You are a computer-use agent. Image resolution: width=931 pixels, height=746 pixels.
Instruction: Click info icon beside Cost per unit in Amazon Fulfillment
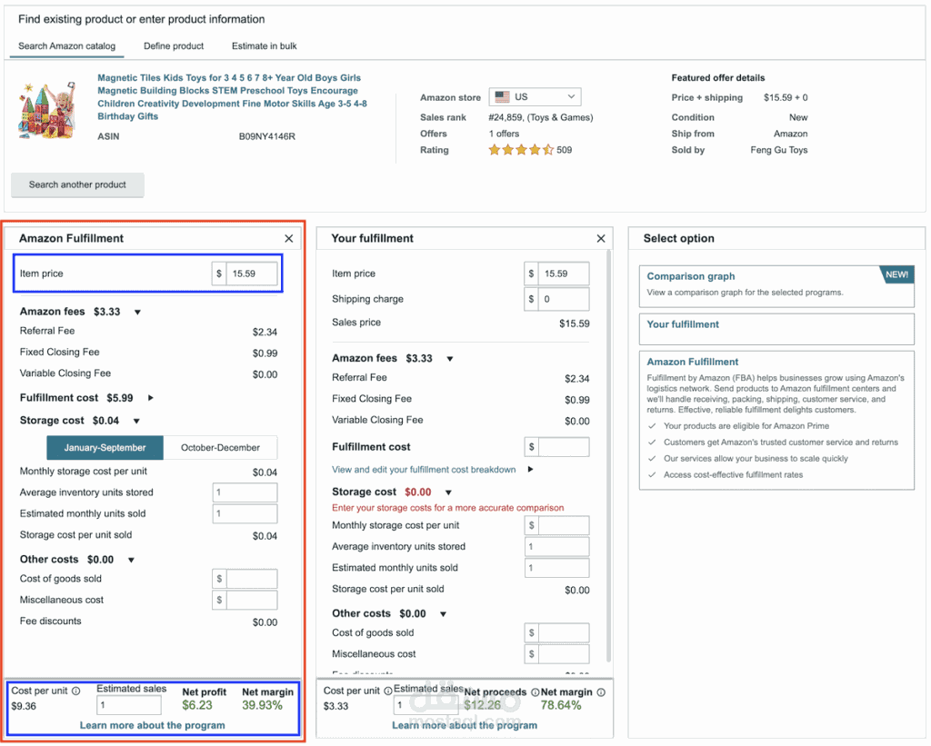click(76, 691)
